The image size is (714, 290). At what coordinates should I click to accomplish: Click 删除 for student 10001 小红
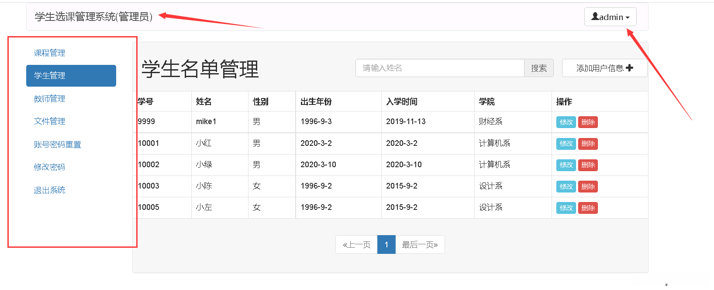[588, 144]
